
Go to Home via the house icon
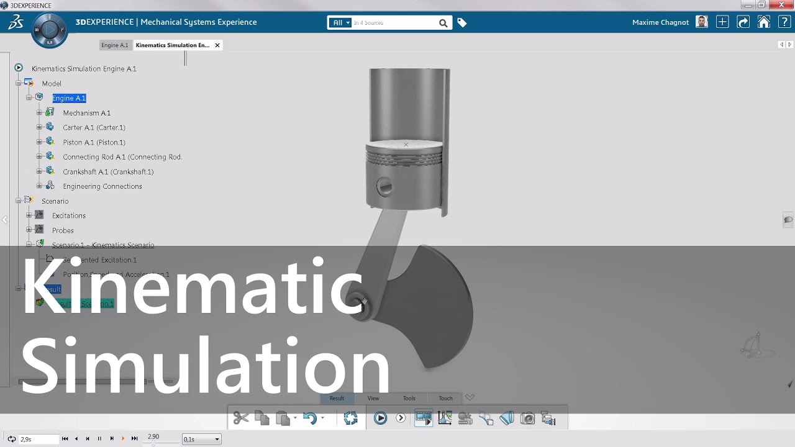pos(764,22)
